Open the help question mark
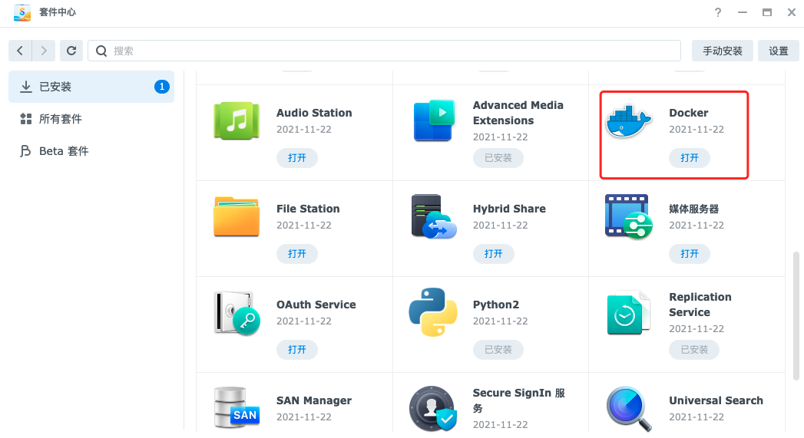Screen dimensions: 804x438 (718, 12)
